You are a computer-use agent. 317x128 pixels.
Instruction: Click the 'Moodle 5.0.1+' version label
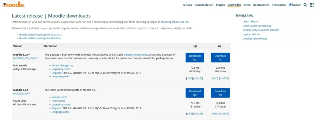pyautogui.click(x=21, y=54)
